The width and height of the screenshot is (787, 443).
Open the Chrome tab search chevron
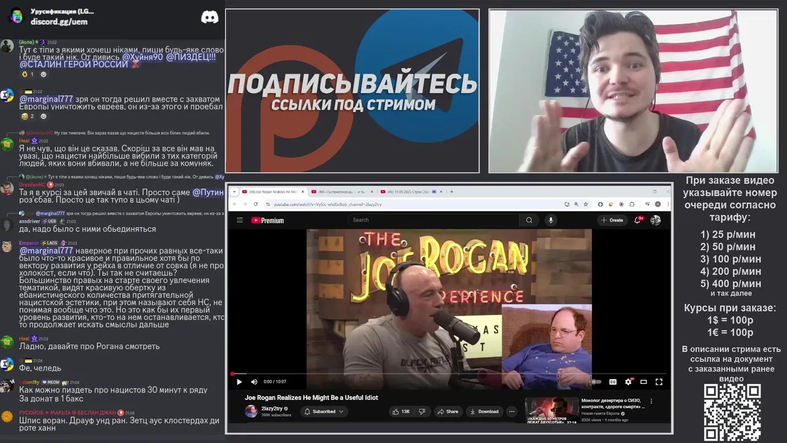pyautogui.click(x=234, y=191)
